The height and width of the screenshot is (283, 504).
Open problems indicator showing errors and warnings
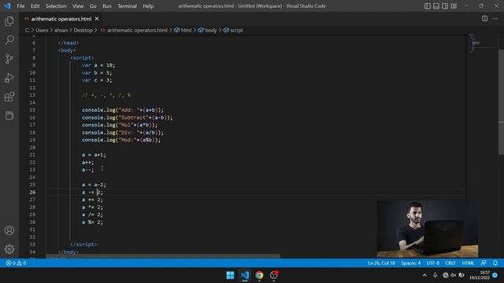coord(16,263)
